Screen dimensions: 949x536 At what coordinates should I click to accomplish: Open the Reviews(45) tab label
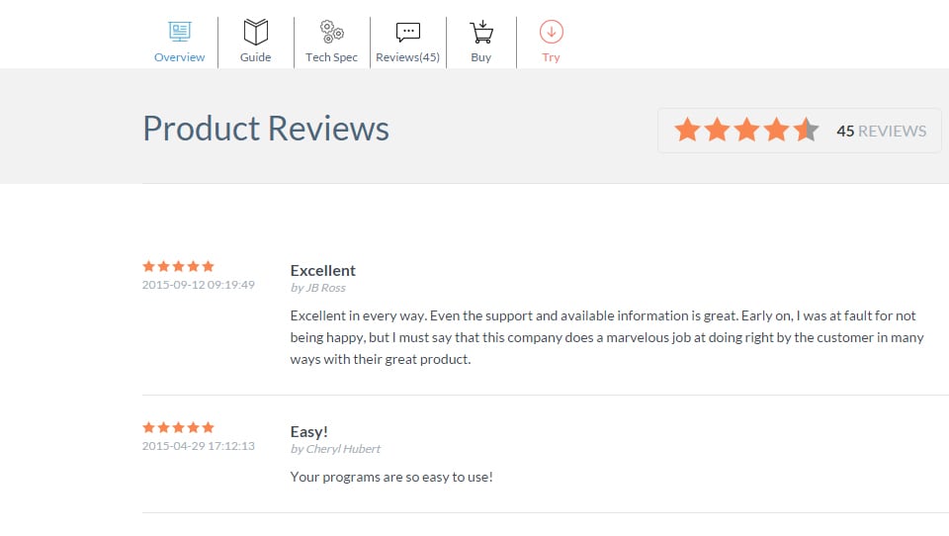408,57
